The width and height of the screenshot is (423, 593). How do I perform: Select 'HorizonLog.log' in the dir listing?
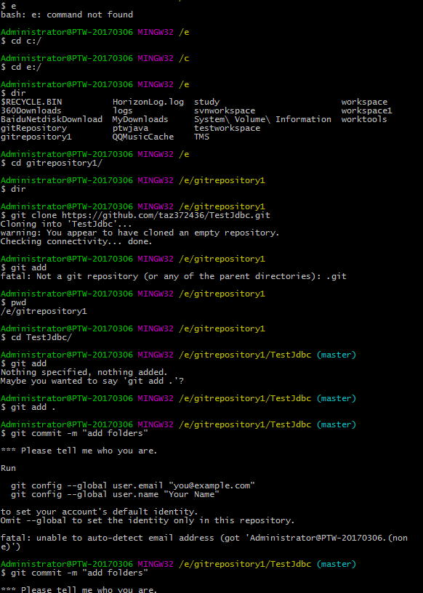tap(148, 102)
